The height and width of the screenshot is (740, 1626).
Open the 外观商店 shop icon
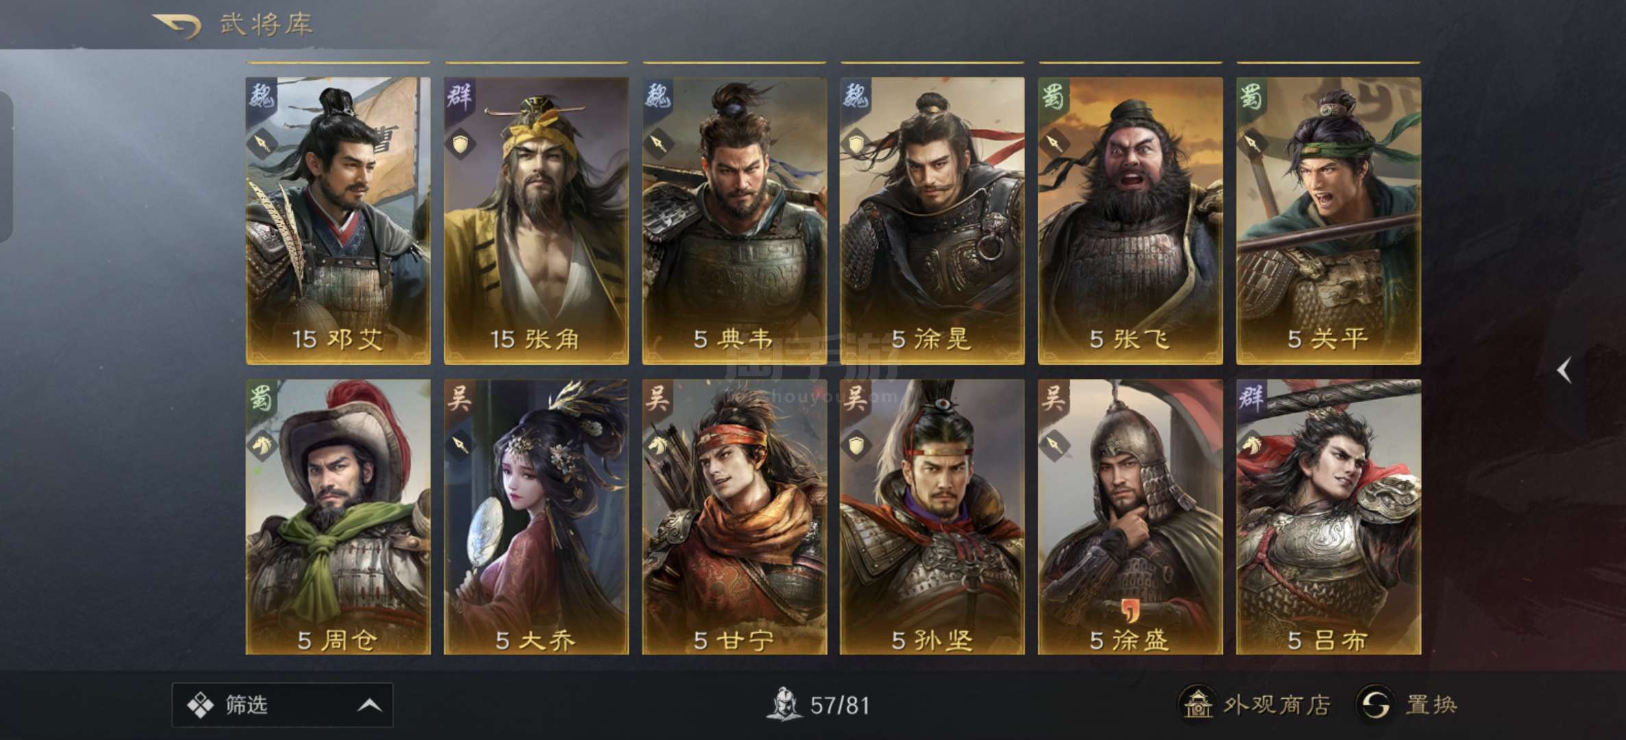tap(1198, 705)
